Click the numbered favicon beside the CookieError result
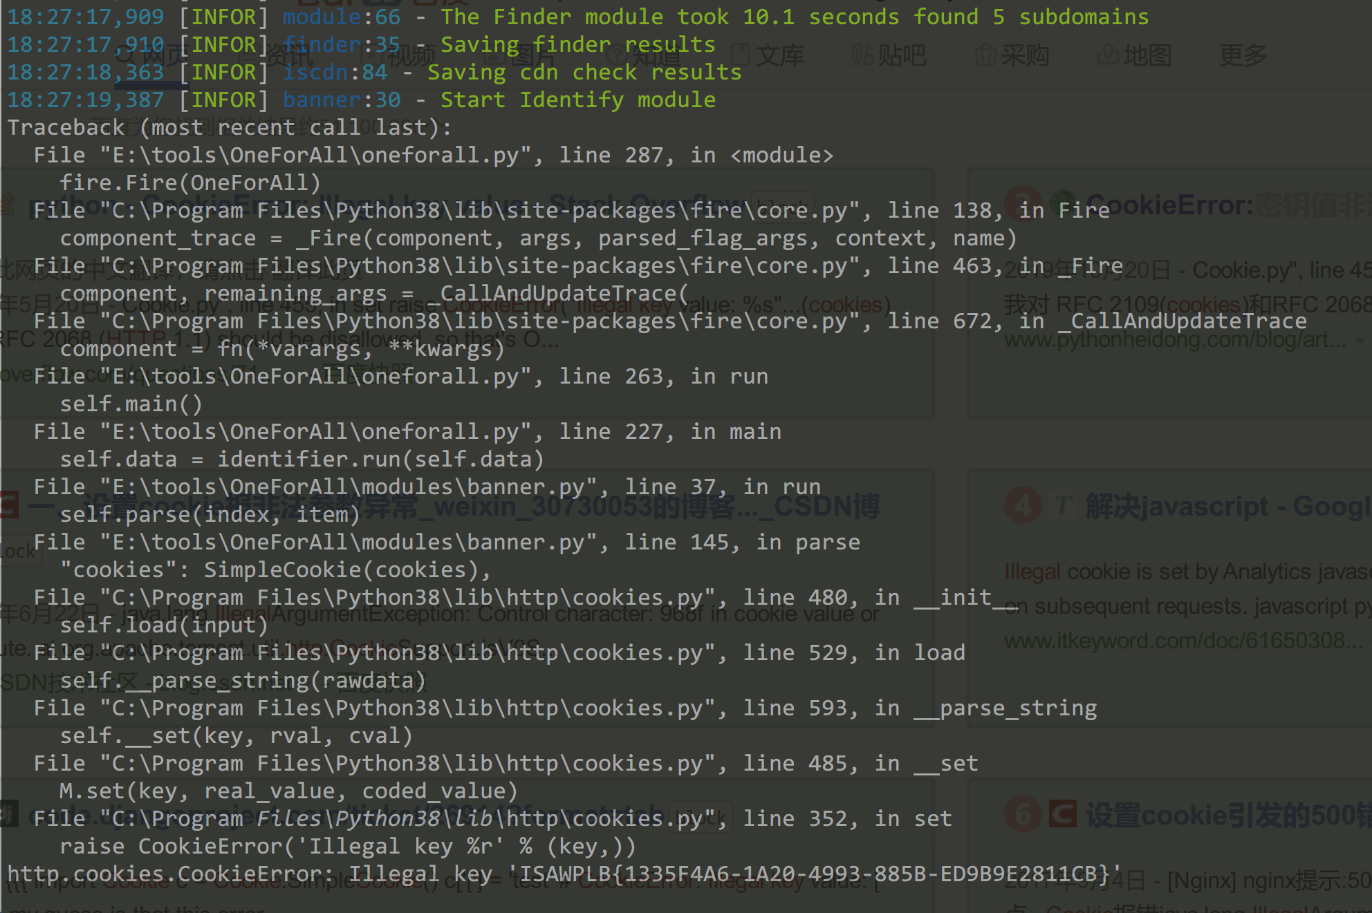1372x913 pixels. coord(1023,201)
